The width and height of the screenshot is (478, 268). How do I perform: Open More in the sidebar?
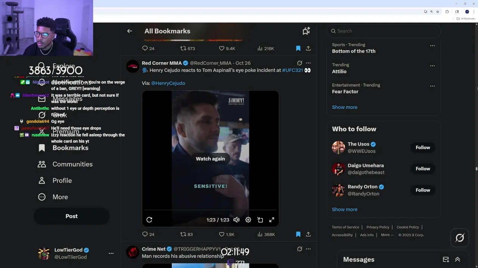pos(53,197)
